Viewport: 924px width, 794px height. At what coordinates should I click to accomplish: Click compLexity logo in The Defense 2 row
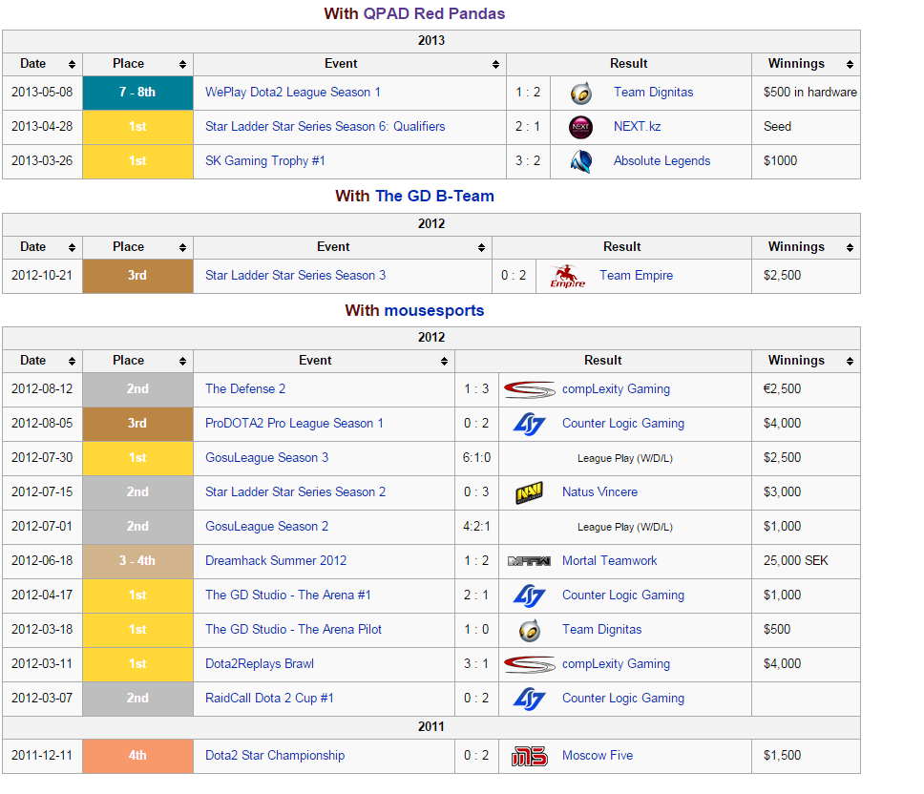(x=529, y=389)
